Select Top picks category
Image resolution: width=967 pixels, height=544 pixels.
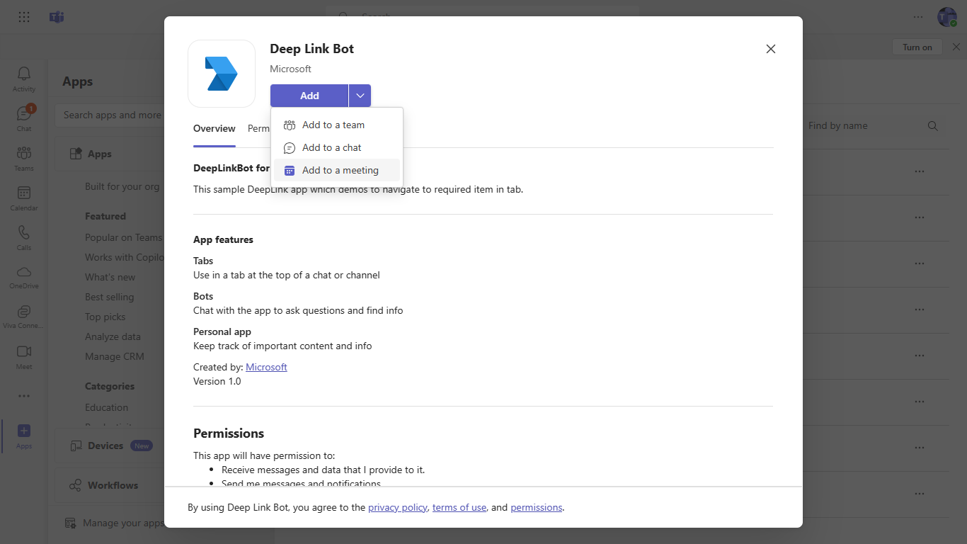(105, 317)
